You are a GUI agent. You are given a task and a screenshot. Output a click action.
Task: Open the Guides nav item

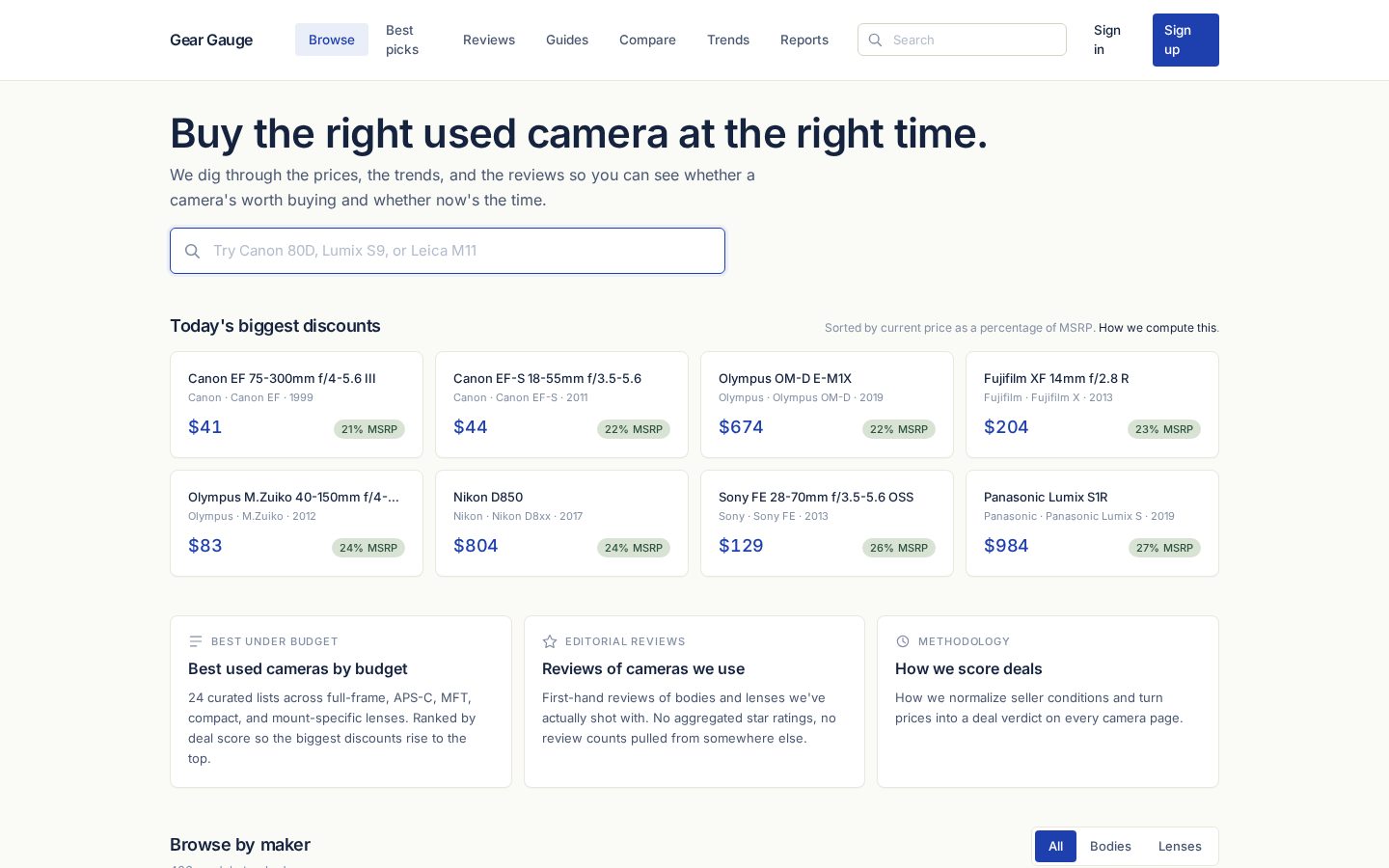point(567,40)
